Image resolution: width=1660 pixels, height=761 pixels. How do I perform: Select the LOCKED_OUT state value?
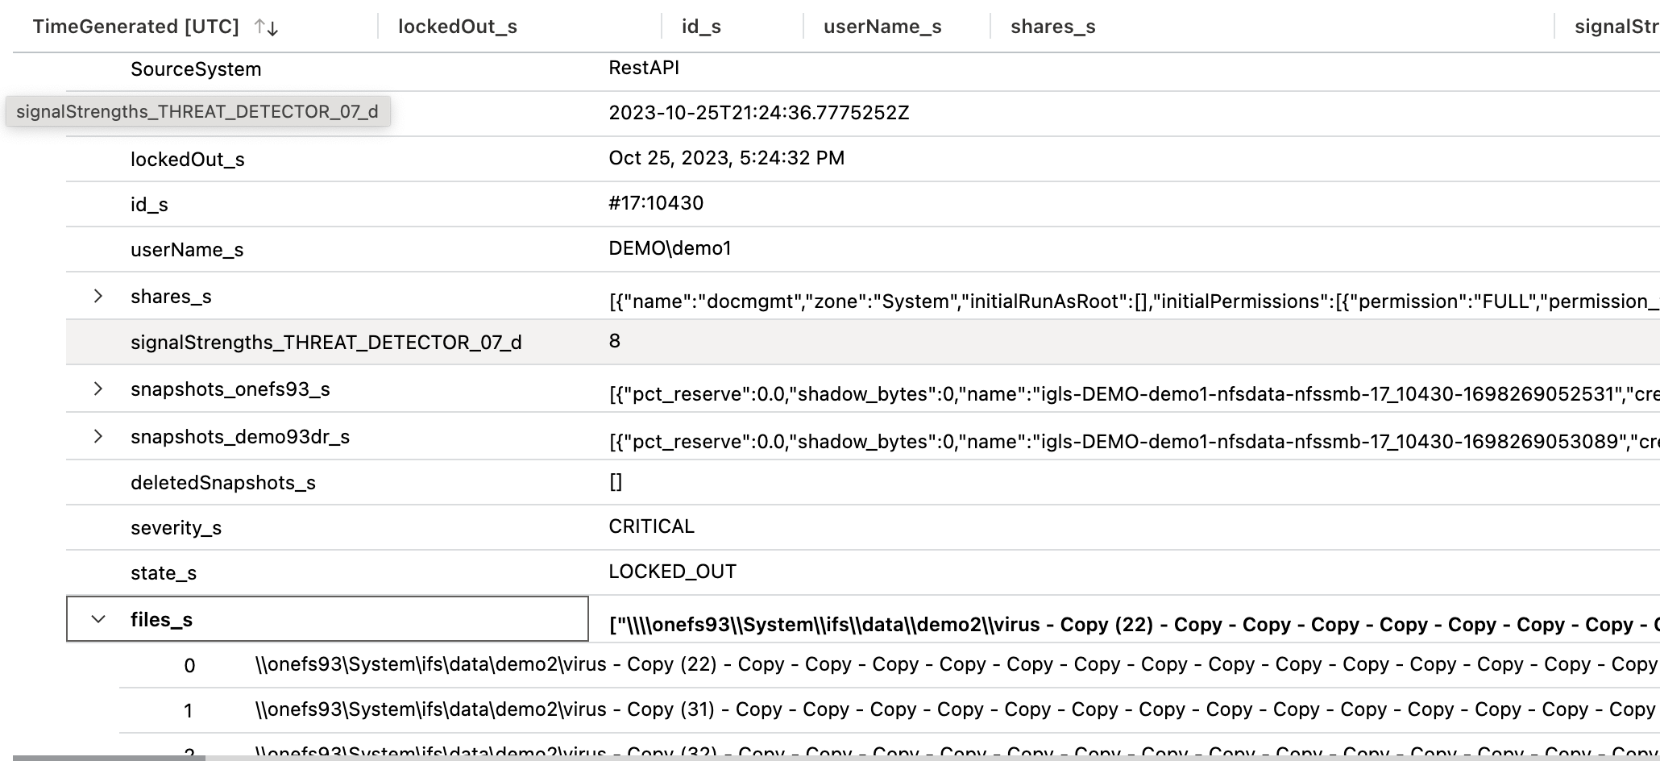click(x=672, y=571)
